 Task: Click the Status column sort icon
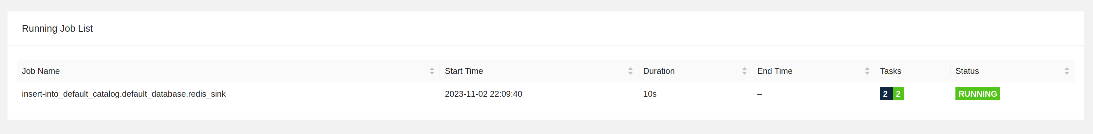pyautogui.click(x=1066, y=71)
